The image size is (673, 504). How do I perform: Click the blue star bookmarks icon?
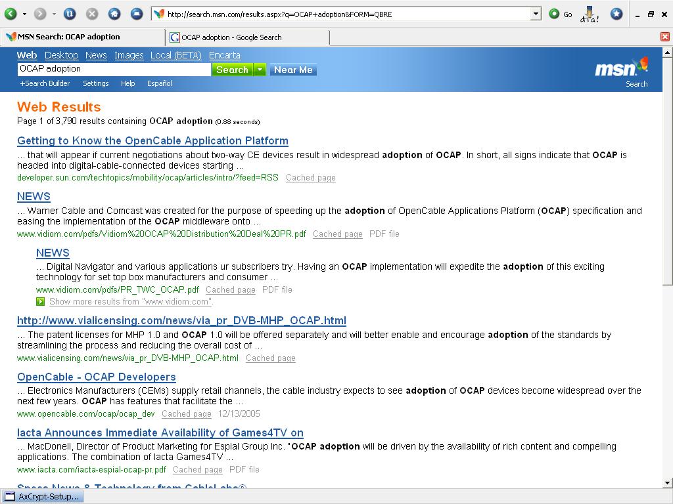click(616, 14)
